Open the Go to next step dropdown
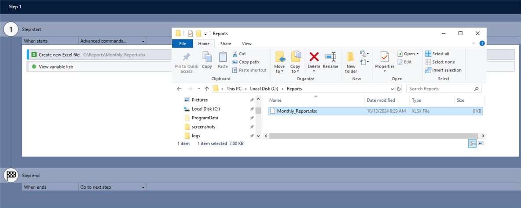 pos(112,187)
